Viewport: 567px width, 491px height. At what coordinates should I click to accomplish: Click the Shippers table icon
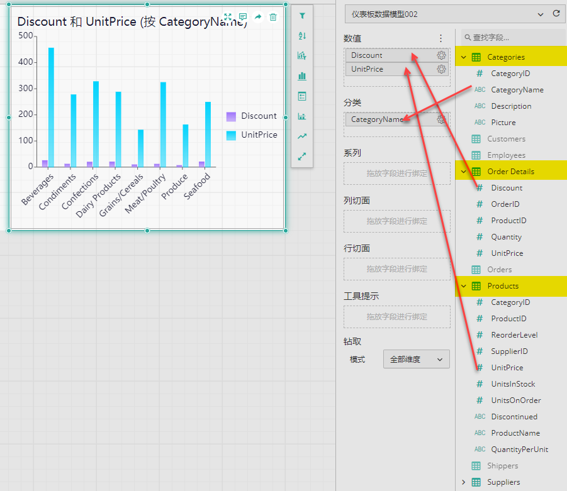(476, 466)
